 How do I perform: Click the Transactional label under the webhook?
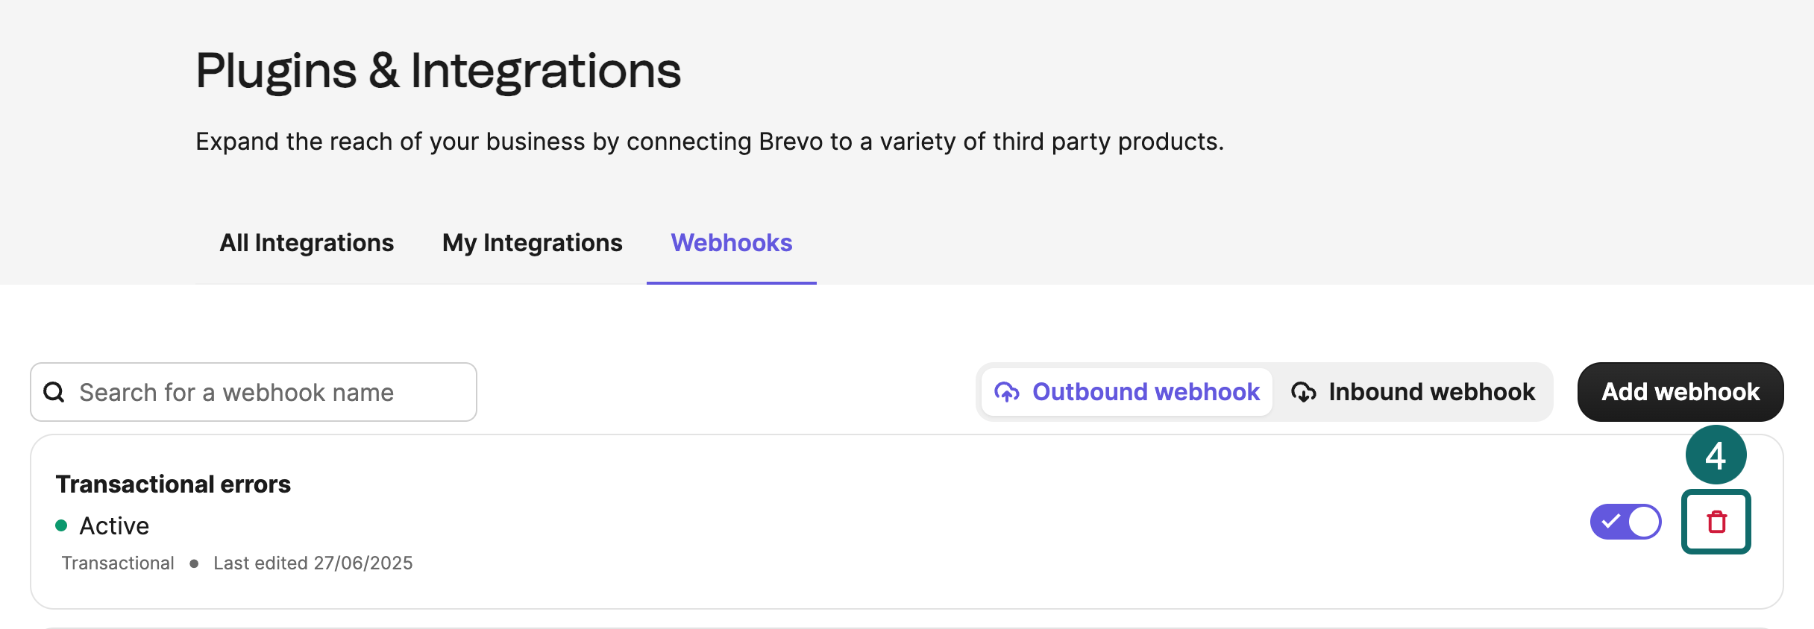(x=118, y=563)
